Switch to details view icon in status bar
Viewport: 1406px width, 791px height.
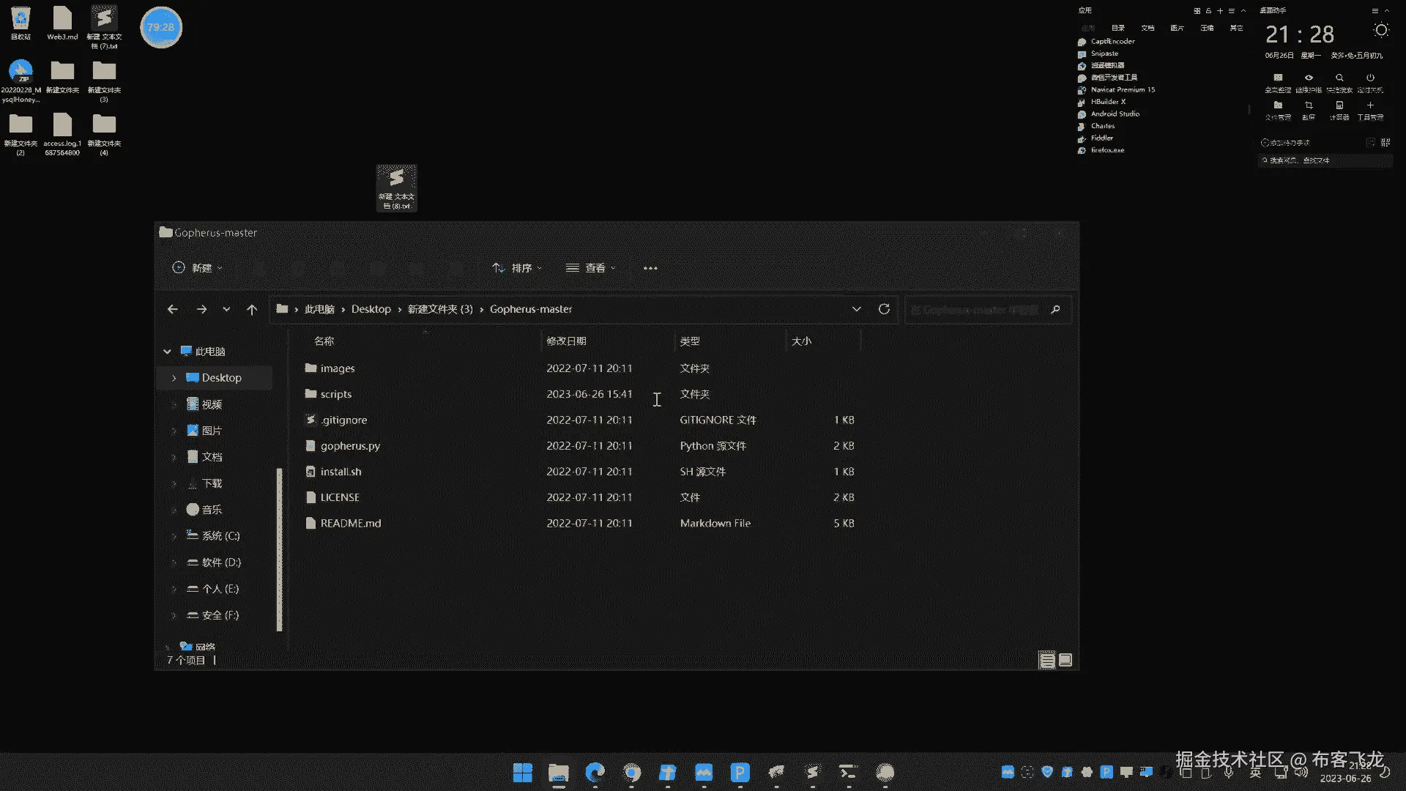[x=1047, y=661]
